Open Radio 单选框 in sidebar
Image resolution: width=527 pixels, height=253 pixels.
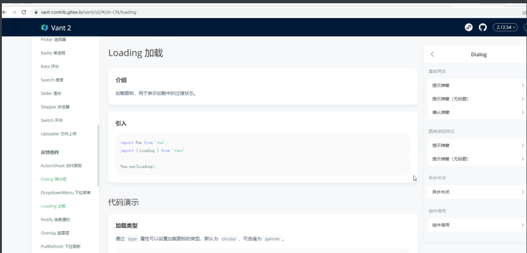pyautogui.click(x=53, y=53)
